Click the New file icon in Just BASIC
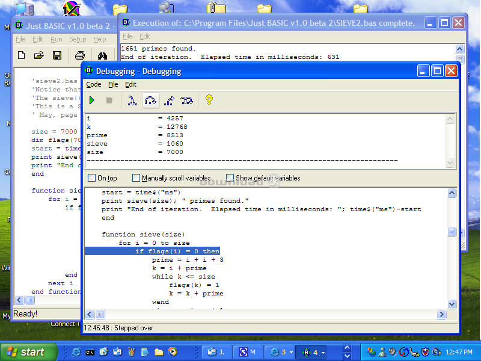 pos(22,55)
